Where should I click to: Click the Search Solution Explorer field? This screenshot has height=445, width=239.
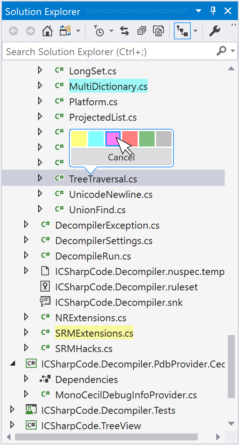(109, 52)
